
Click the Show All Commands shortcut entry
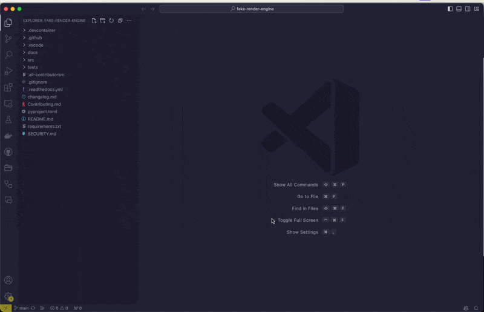pyautogui.click(x=310, y=185)
